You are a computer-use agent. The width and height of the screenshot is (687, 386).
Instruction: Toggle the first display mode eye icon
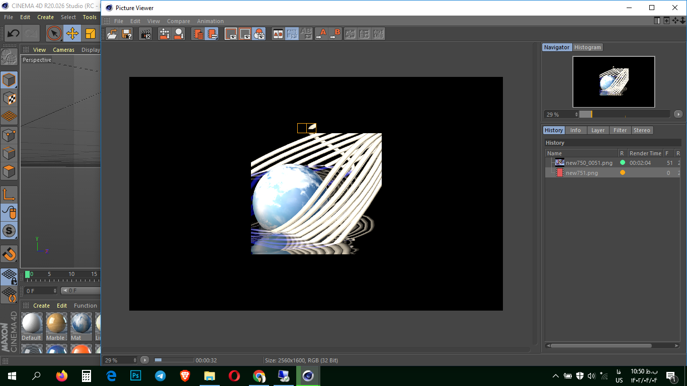[231, 34]
